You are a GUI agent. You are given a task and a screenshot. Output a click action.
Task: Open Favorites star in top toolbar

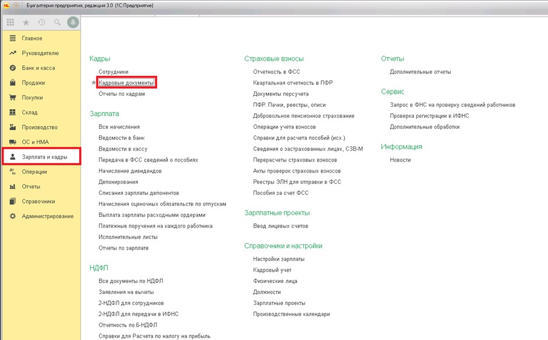coord(26,22)
